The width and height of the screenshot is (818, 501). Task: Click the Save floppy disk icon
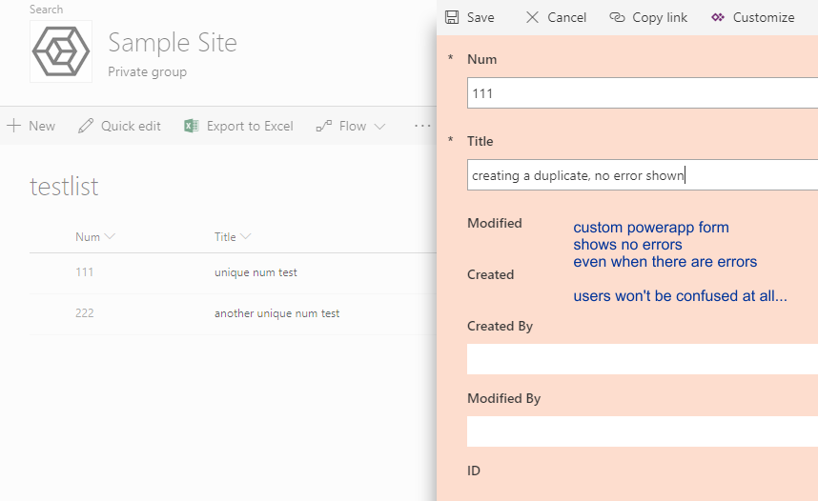(x=452, y=17)
